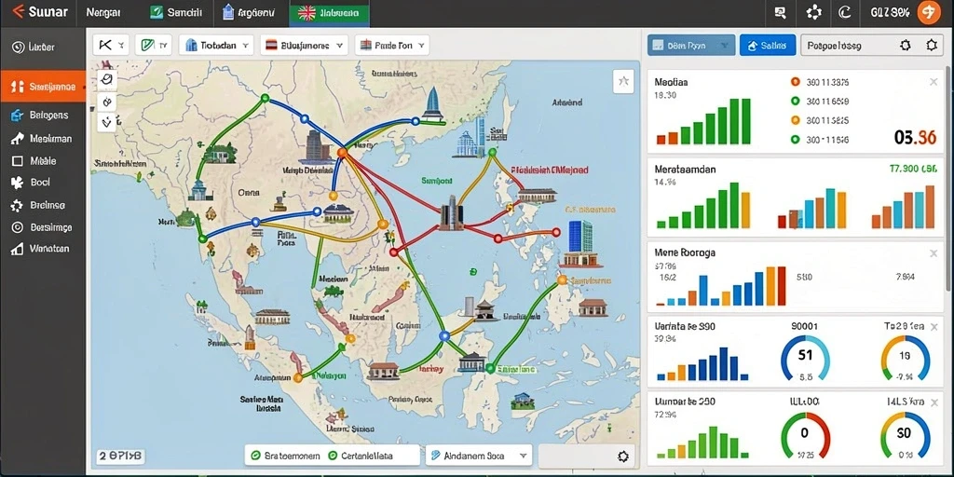The height and width of the screenshot is (477, 954).
Task: Switch to the Sancitl tab
Action: [180, 12]
